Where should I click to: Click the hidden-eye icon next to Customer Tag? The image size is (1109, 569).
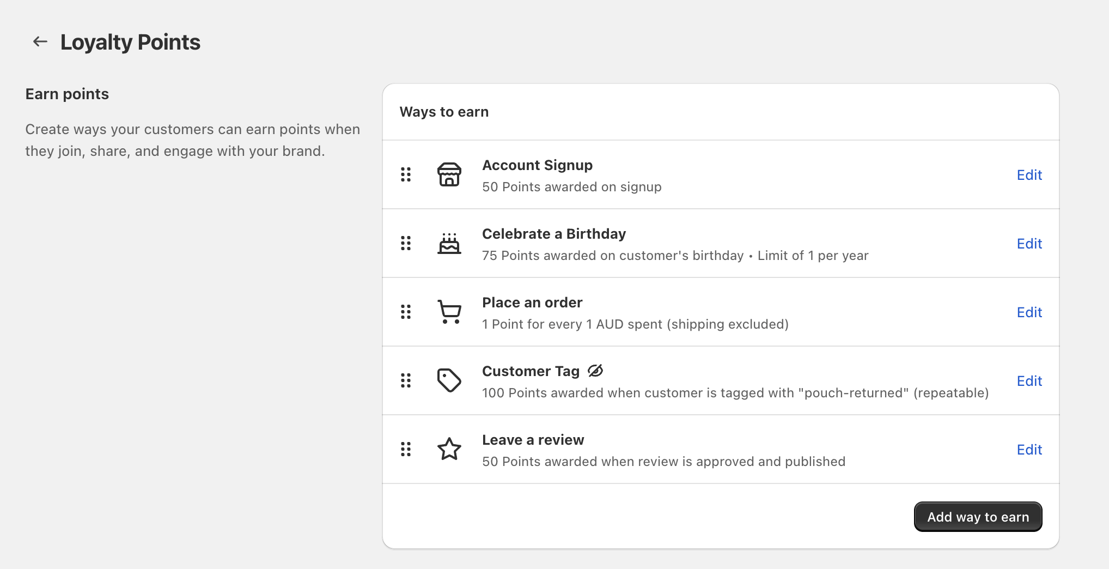coord(595,370)
